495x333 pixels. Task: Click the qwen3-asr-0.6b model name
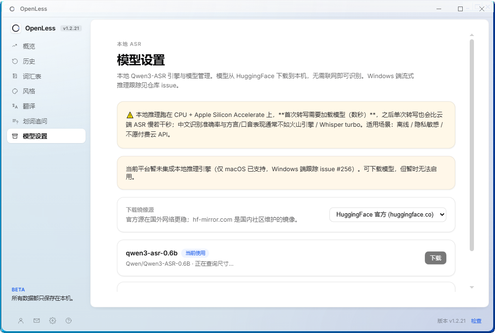(152, 253)
